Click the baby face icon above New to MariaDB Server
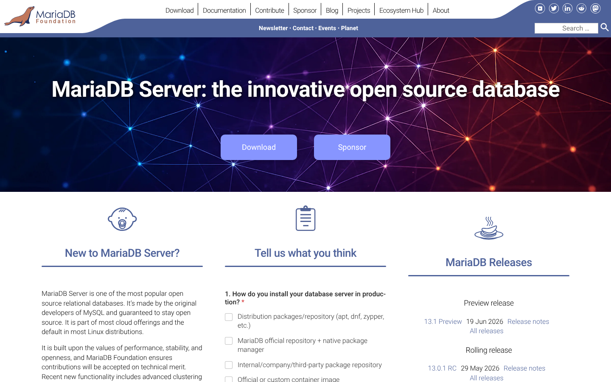Screen dimensions: 611x382 [x=122, y=219]
